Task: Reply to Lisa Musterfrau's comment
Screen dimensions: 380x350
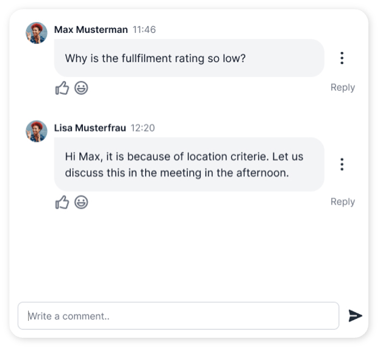Action: click(342, 202)
